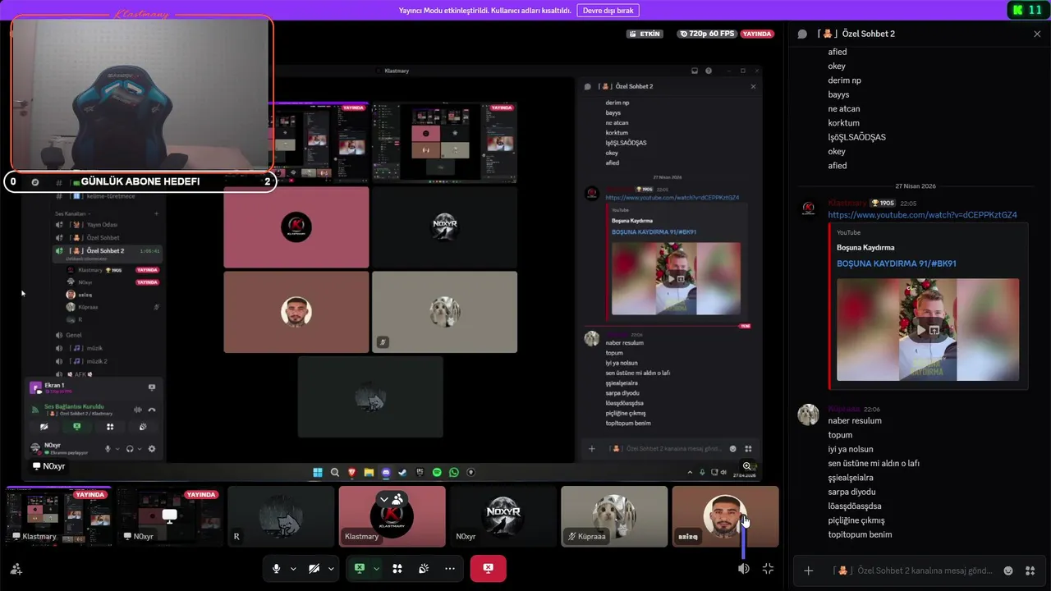Open mic input chevron in shared screen
1051x591 pixels.
coord(117,449)
